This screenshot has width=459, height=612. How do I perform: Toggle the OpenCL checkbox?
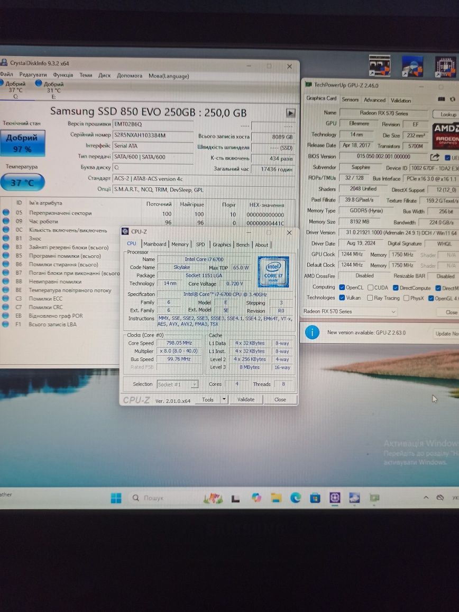click(342, 287)
